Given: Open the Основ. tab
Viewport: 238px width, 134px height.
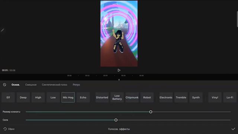Looking at the screenshot, I should pos(16,85).
